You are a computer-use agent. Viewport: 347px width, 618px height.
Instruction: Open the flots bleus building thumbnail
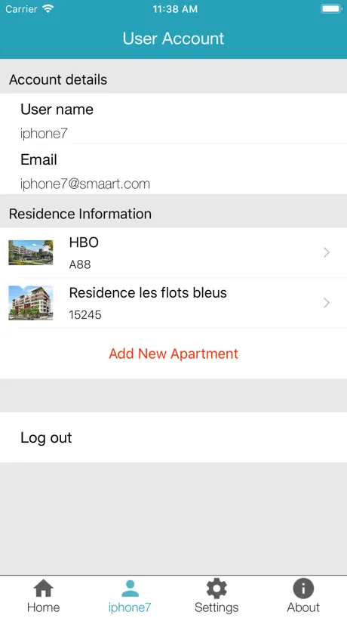(31, 303)
